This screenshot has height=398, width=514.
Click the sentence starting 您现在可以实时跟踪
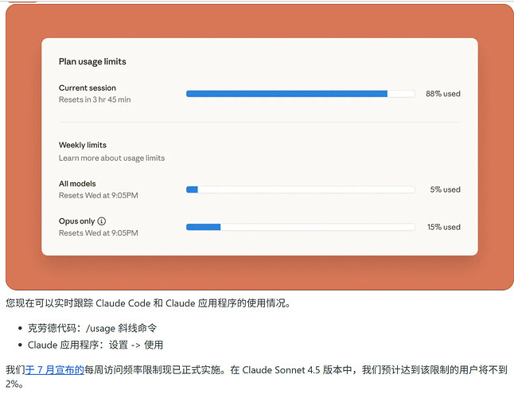(x=148, y=303)
